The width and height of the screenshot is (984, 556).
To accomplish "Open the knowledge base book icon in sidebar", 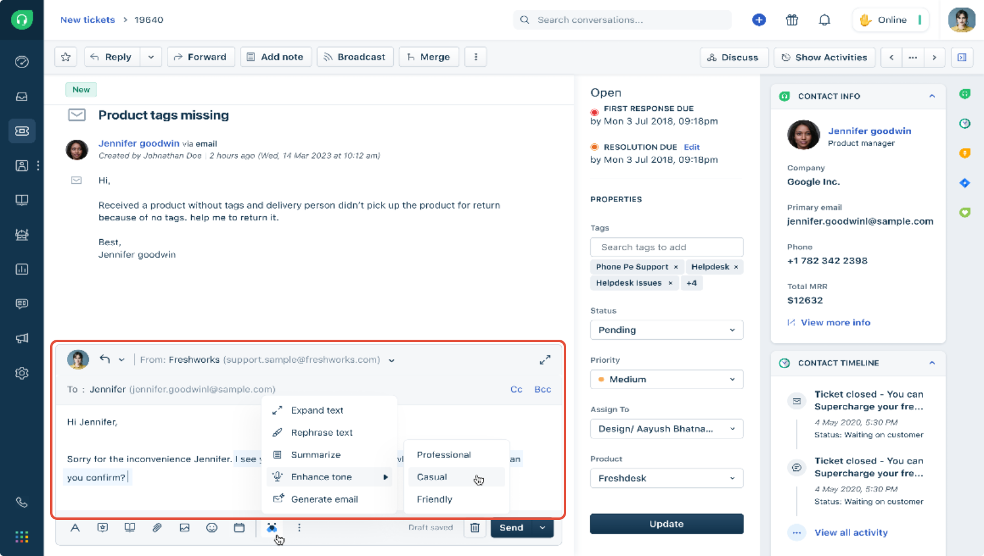I will click(x=22, y=200).
